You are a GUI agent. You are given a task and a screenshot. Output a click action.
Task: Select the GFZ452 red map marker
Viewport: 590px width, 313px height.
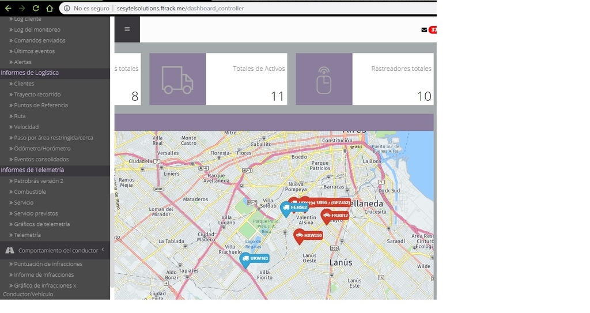[x=334, y=203]
